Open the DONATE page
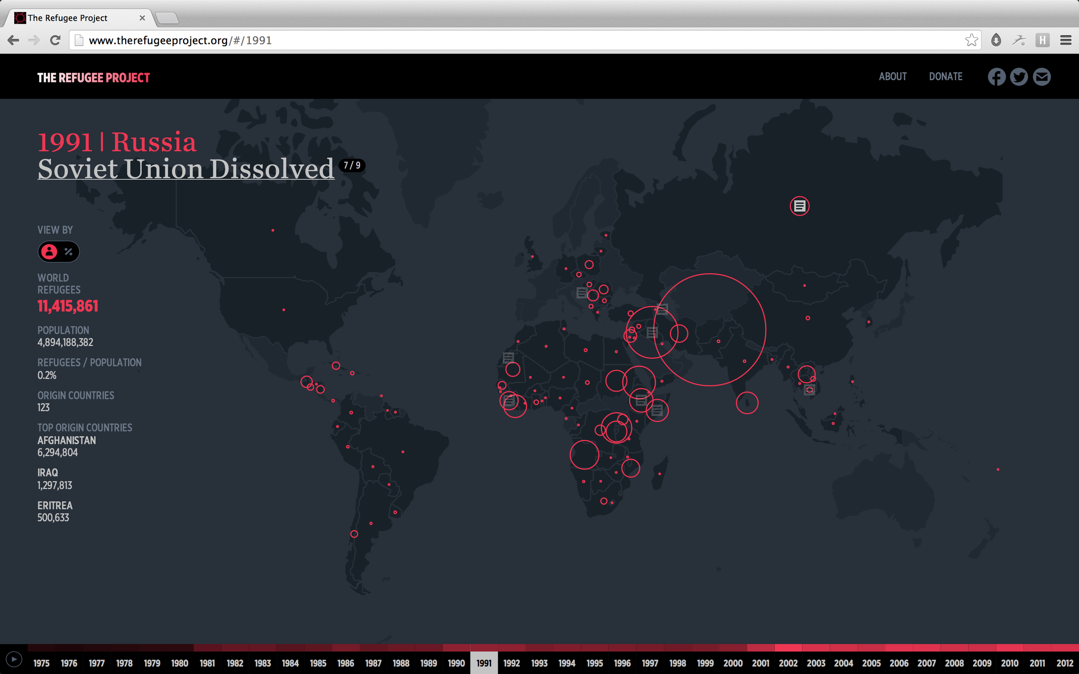 click(946, 77)
